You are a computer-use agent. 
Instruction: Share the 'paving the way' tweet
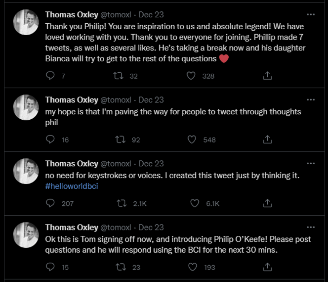267,140
